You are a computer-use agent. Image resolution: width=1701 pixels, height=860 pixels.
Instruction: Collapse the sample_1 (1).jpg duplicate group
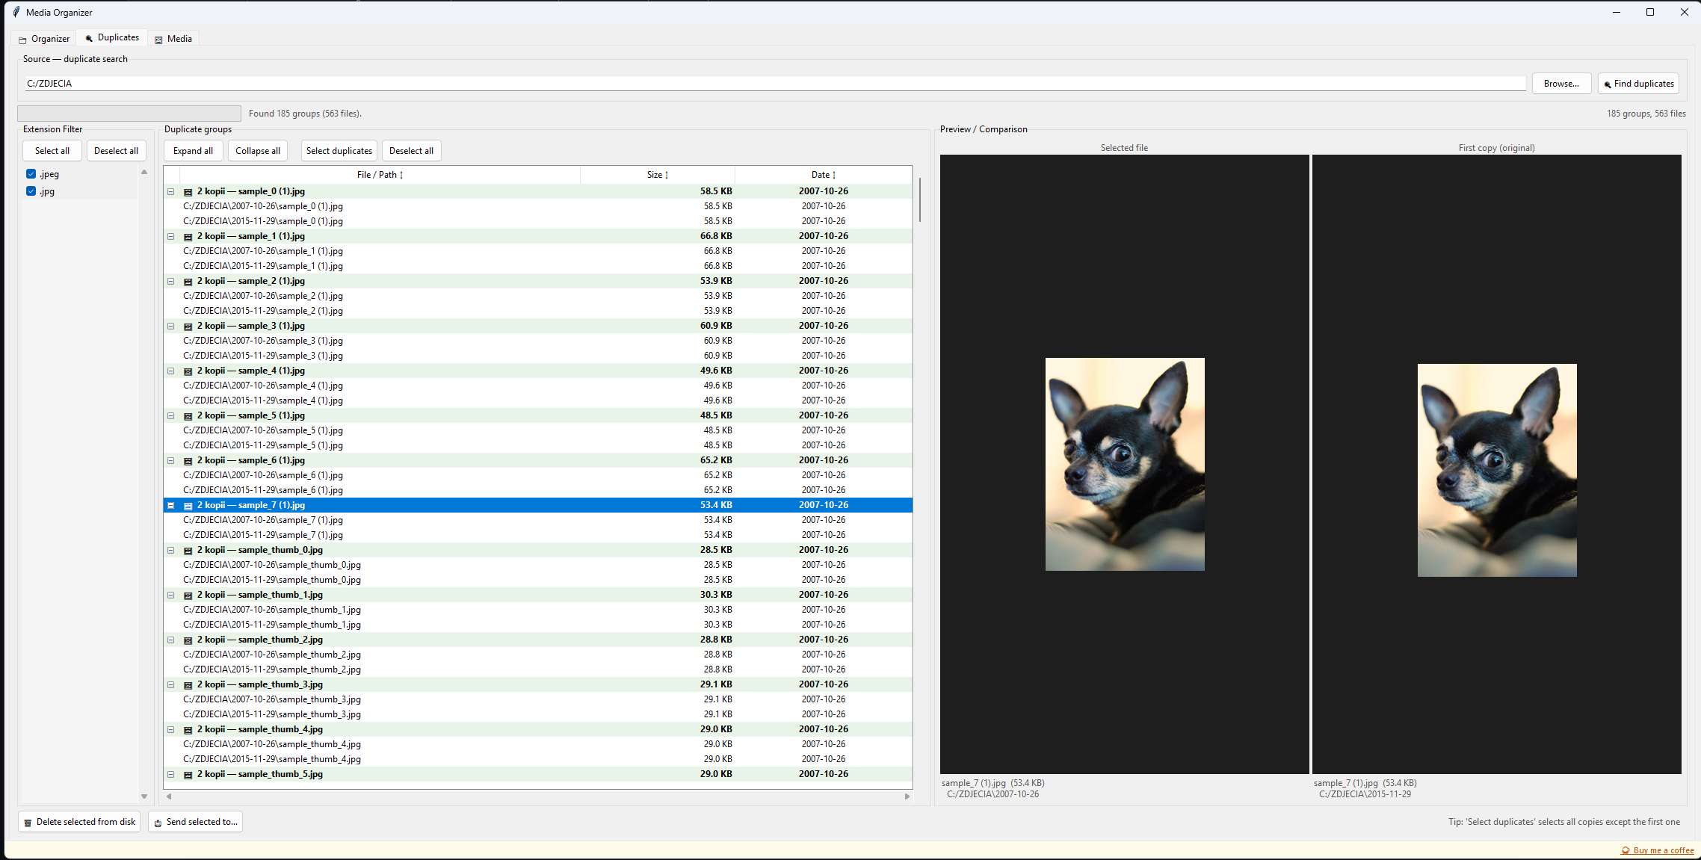coord(170,237)
